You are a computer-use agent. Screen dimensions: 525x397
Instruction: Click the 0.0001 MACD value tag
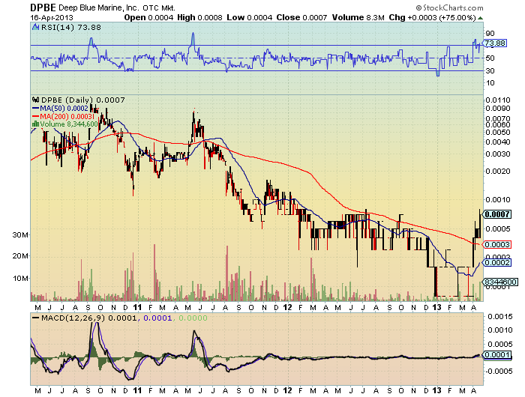[496, 355]
